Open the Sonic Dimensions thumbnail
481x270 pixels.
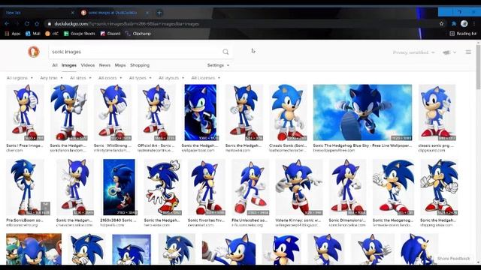pos(347,187)
